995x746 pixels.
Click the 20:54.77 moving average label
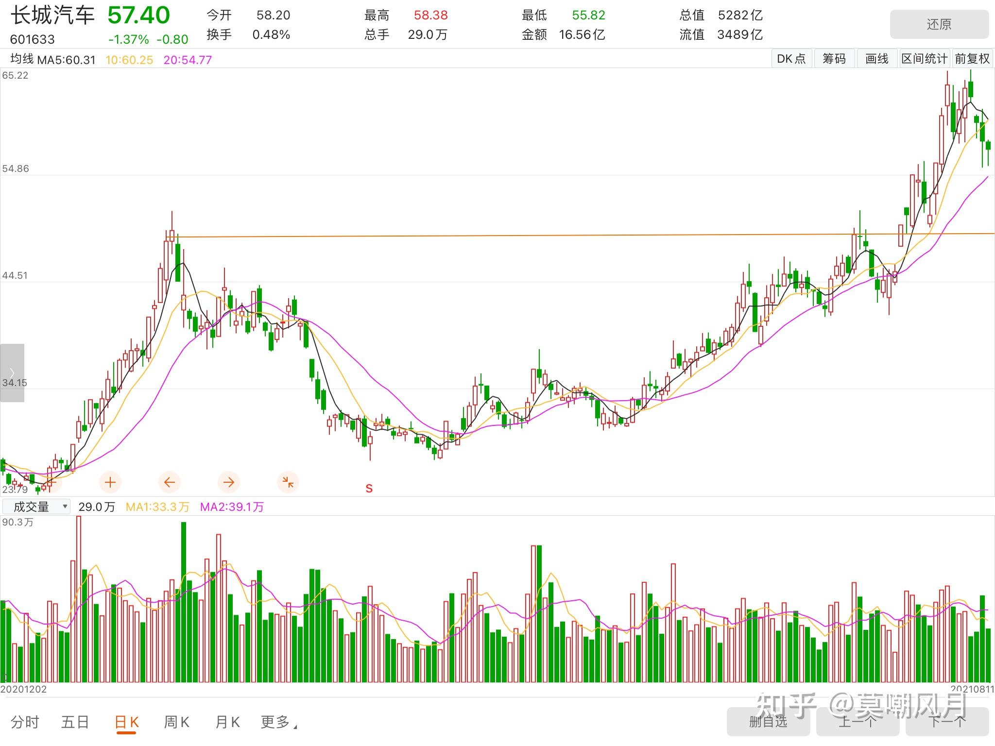[188, 60]
